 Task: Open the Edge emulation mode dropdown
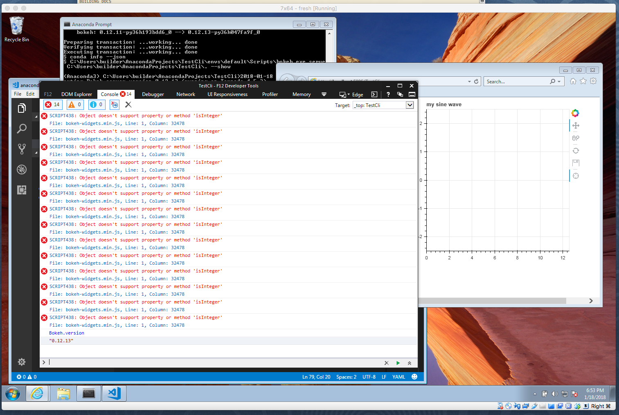coord(351,94)
